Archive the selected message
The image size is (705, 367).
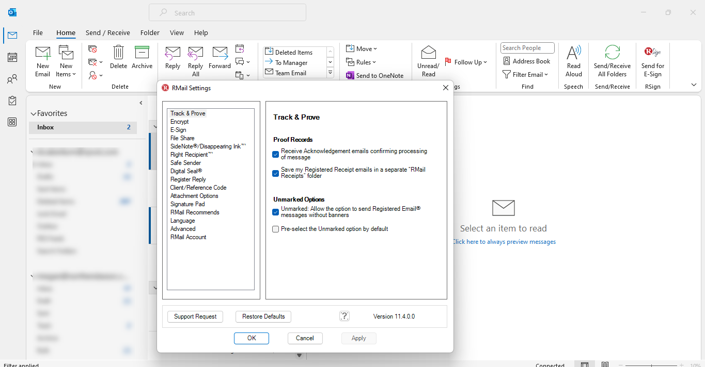click(x=142, y=57)
